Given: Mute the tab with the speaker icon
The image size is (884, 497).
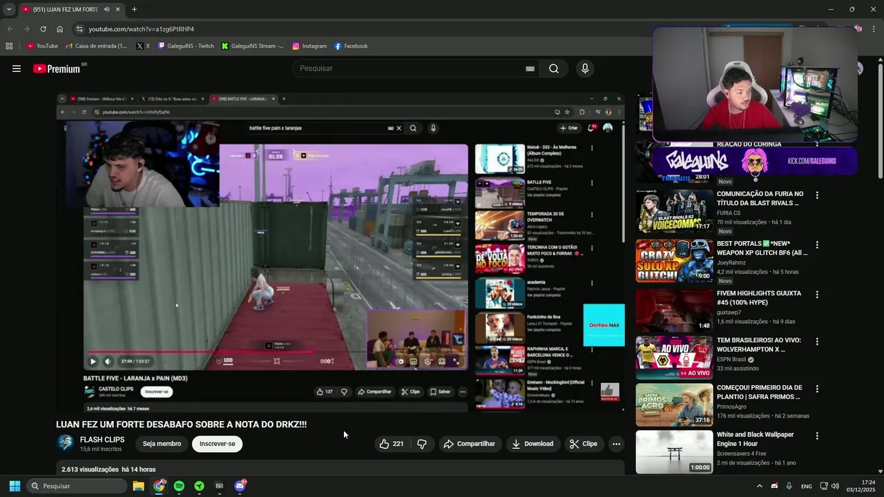Looking at the screenshot, I should point(106,10).
